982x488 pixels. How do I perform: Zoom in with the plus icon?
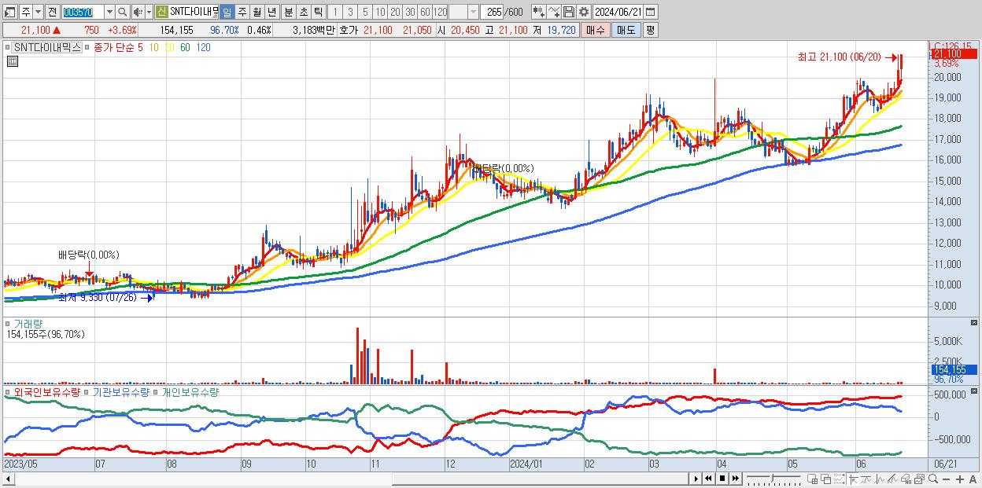pos(960,479)
